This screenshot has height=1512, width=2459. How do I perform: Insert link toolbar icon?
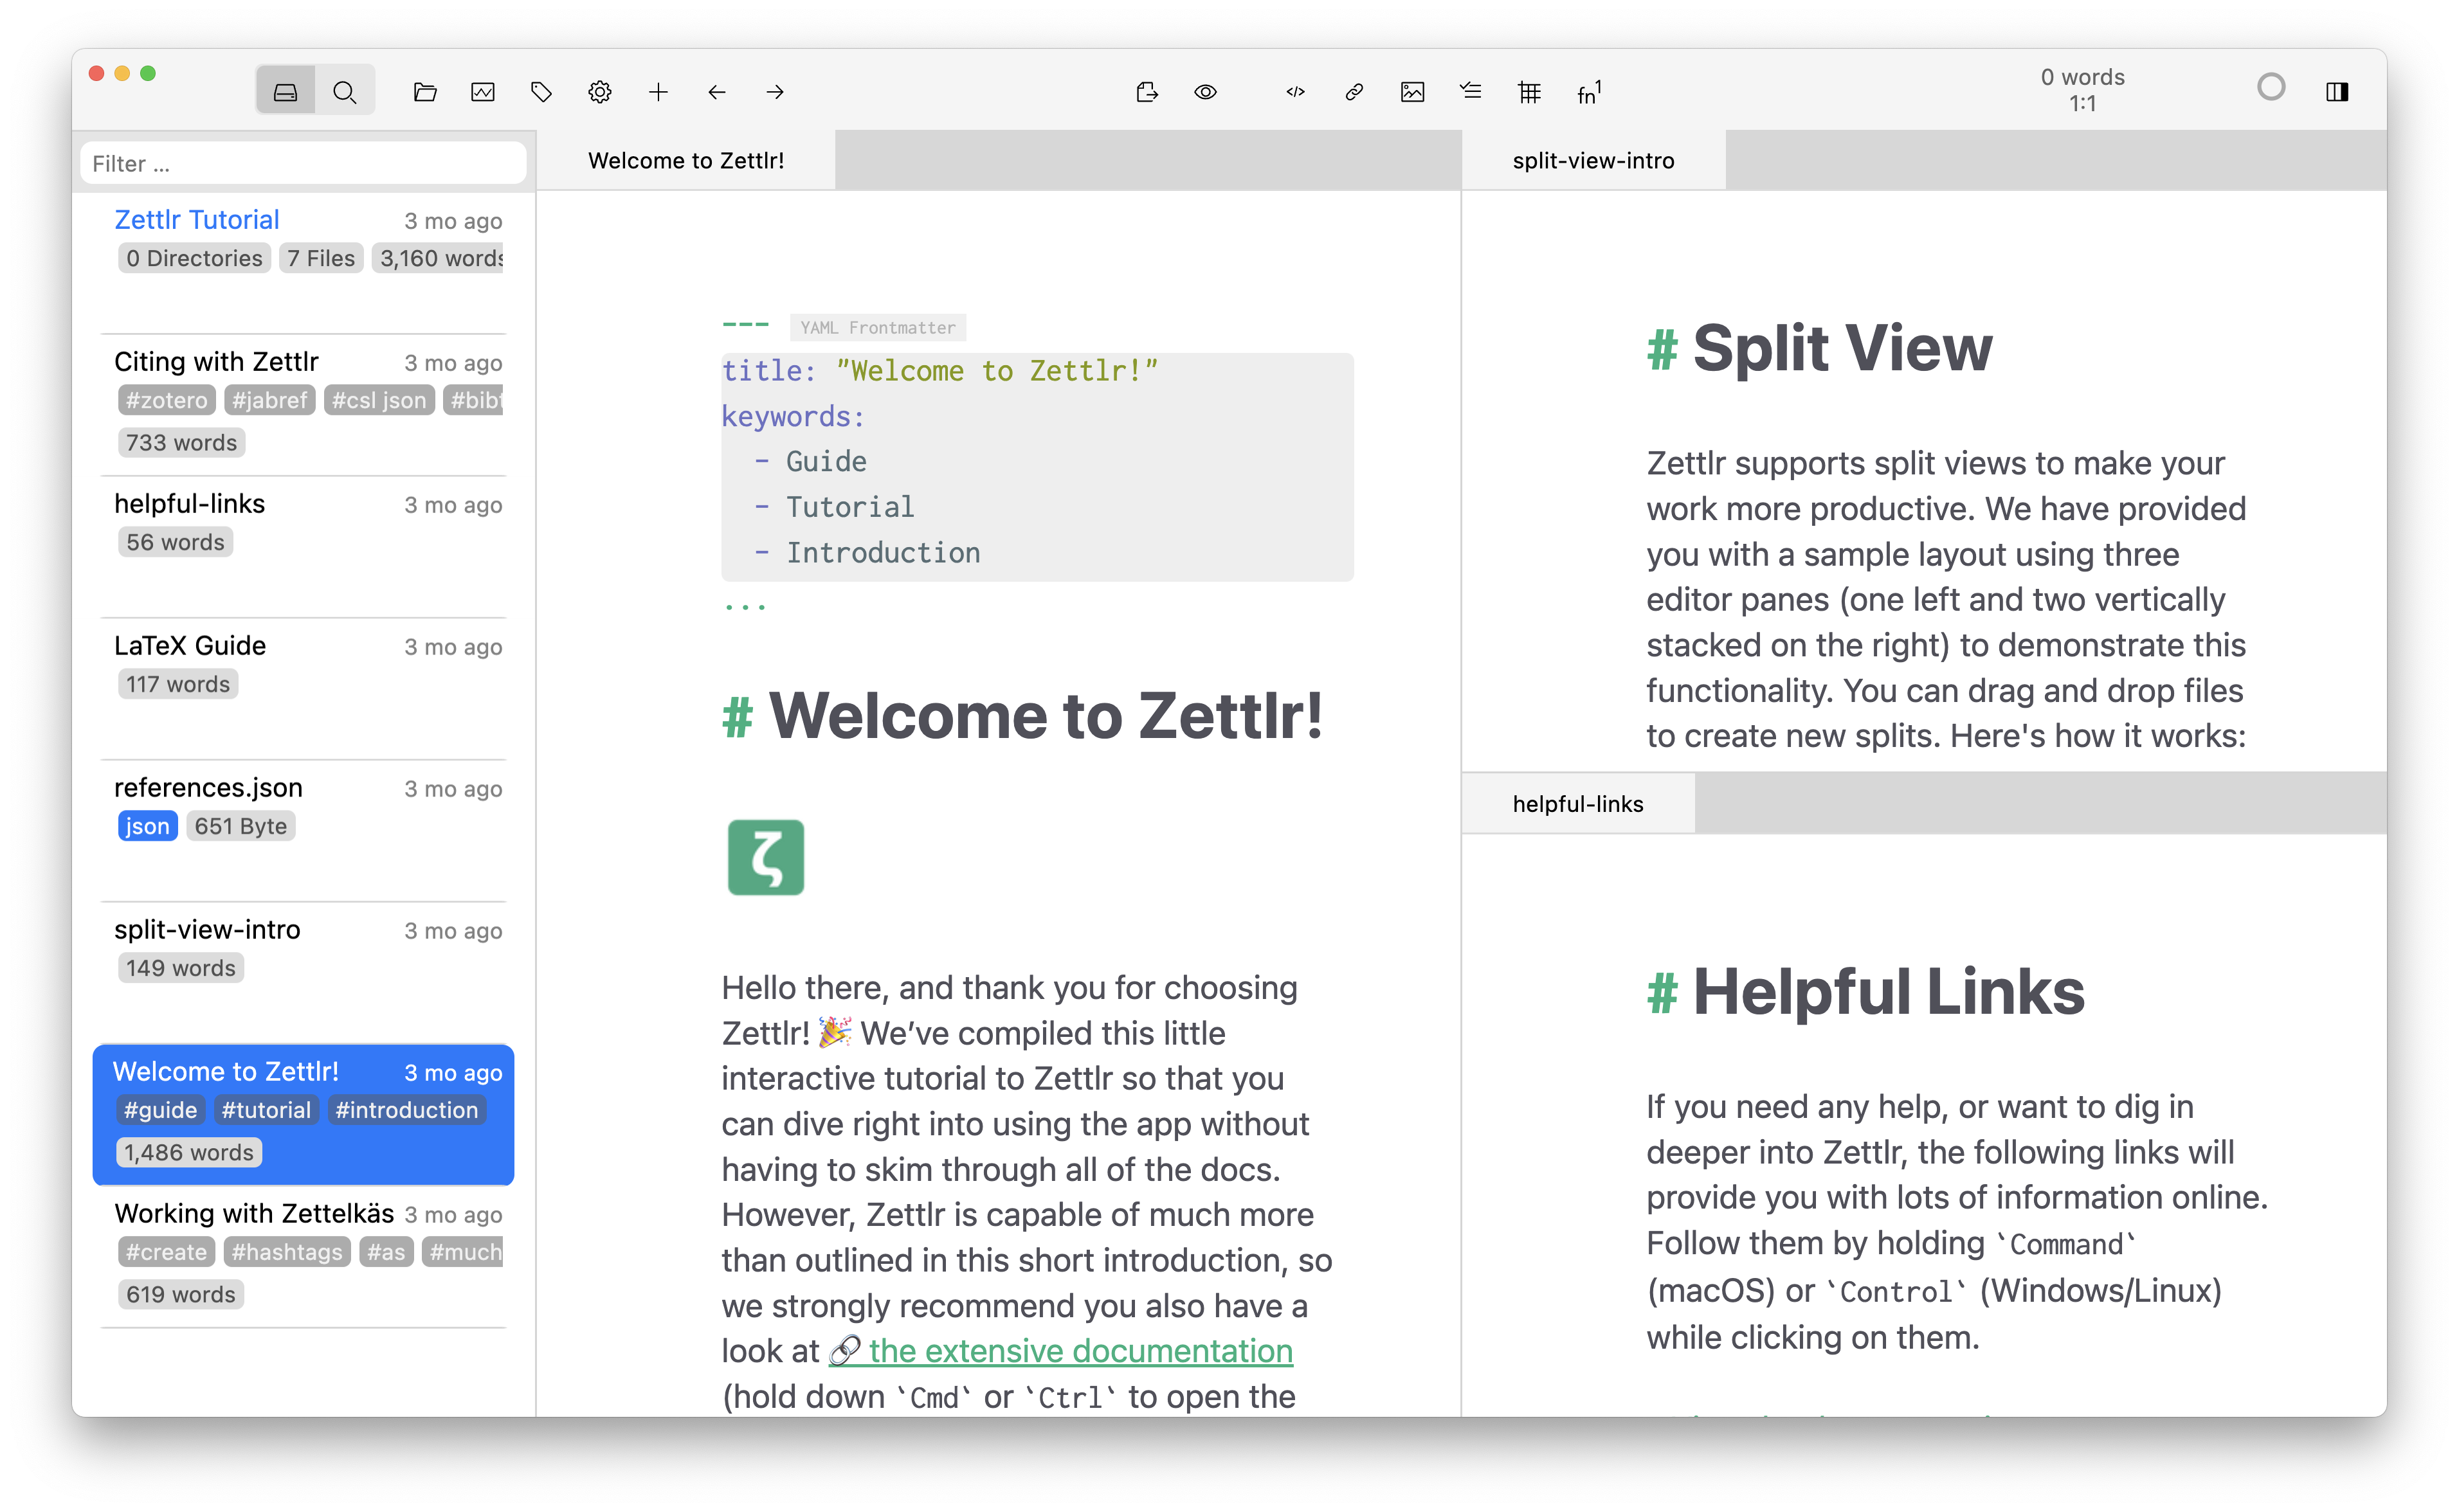pos(1354,92)
